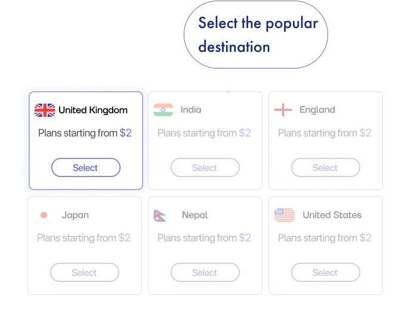Click the United Kingdom country name
The height and width of the screenshot is (317, 411).
93,110
